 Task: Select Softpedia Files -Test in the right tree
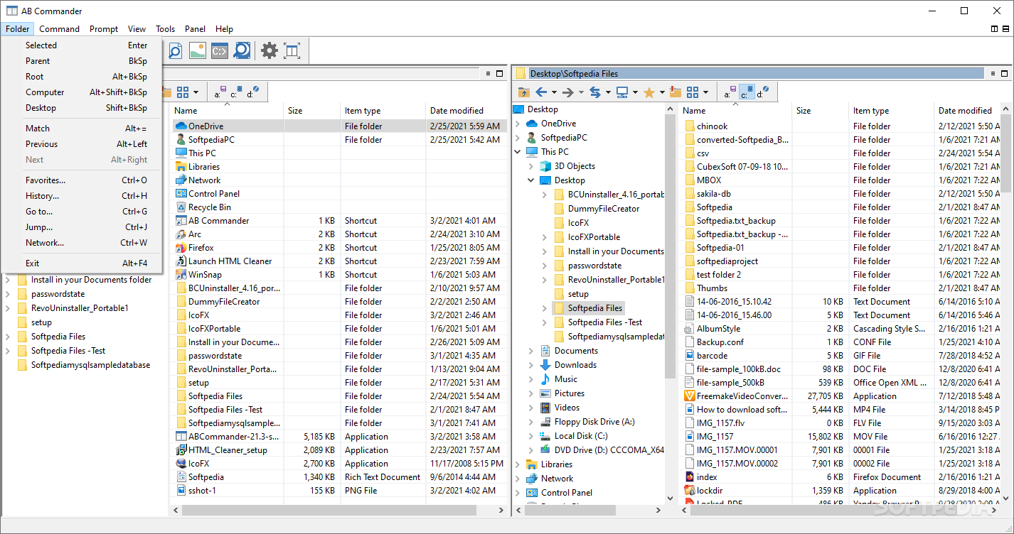[604, 322]
